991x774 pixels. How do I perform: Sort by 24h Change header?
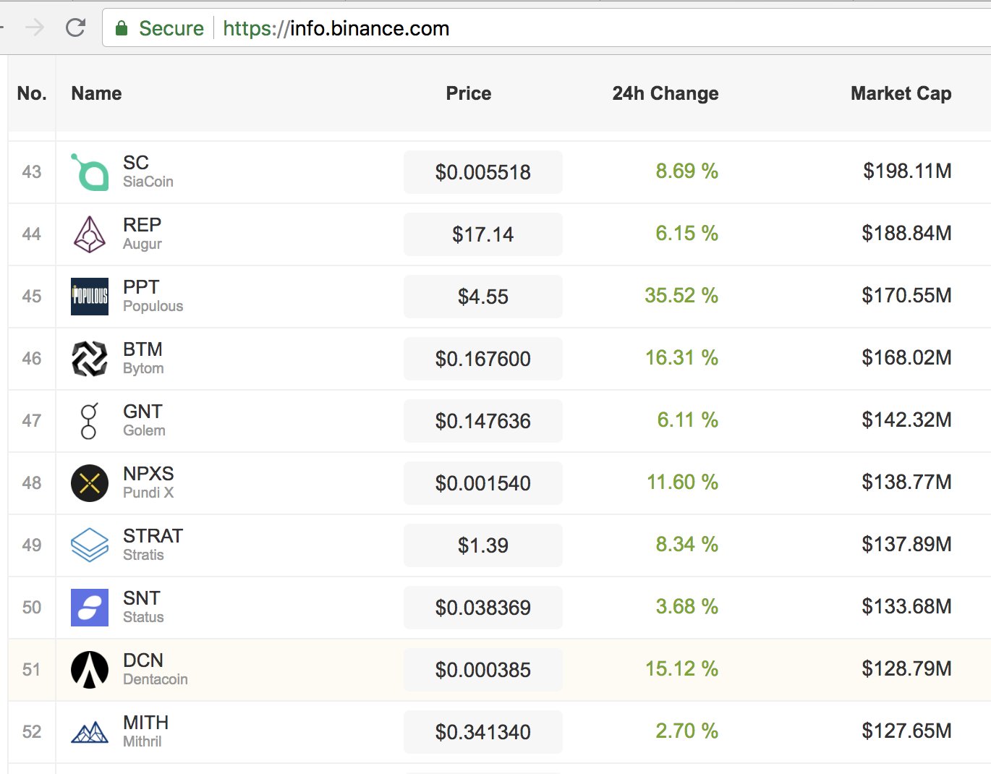click(664, 93)
